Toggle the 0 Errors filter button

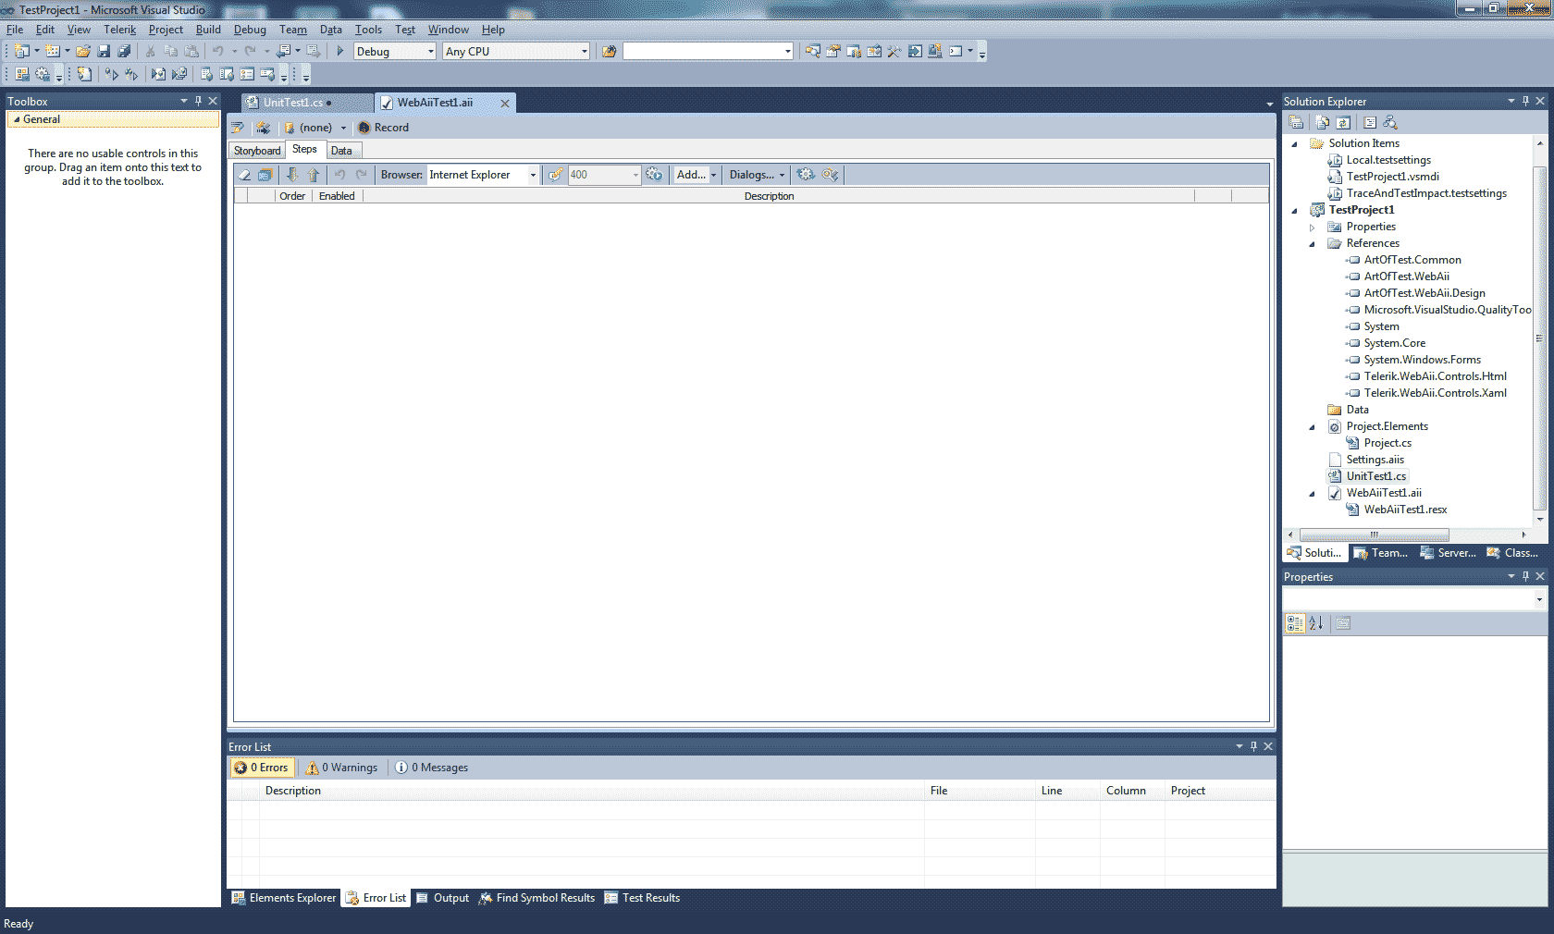tap(262, 768)
